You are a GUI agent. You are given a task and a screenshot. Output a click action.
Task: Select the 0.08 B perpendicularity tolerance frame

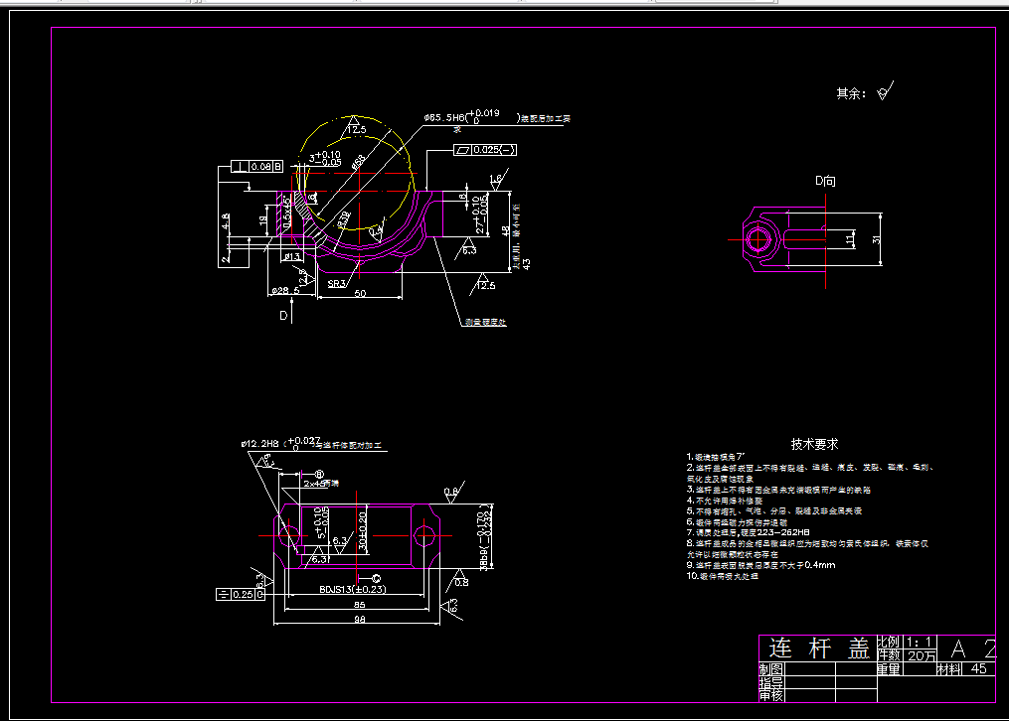coord(256,167)
